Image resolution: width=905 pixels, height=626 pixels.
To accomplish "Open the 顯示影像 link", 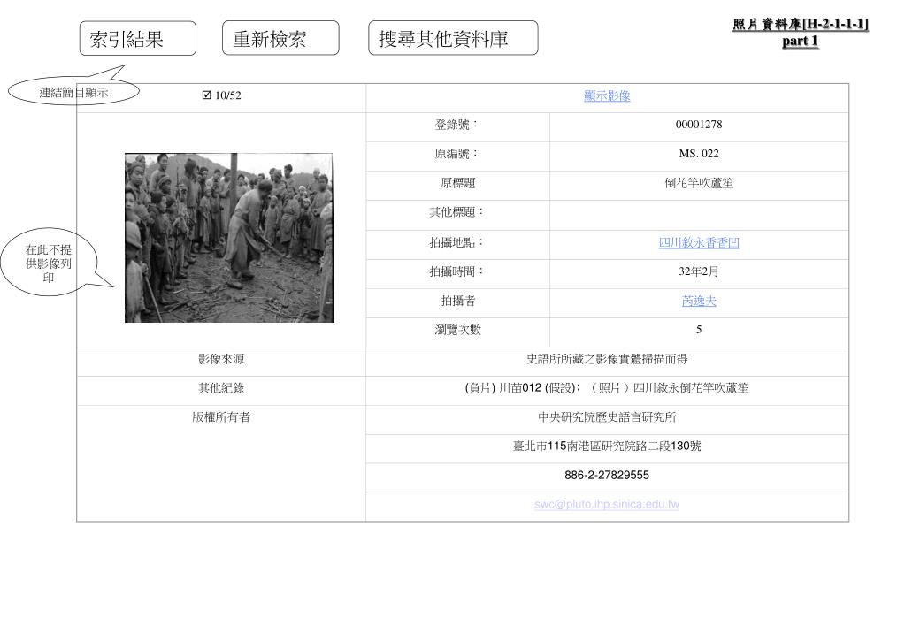I will point(607,95).
